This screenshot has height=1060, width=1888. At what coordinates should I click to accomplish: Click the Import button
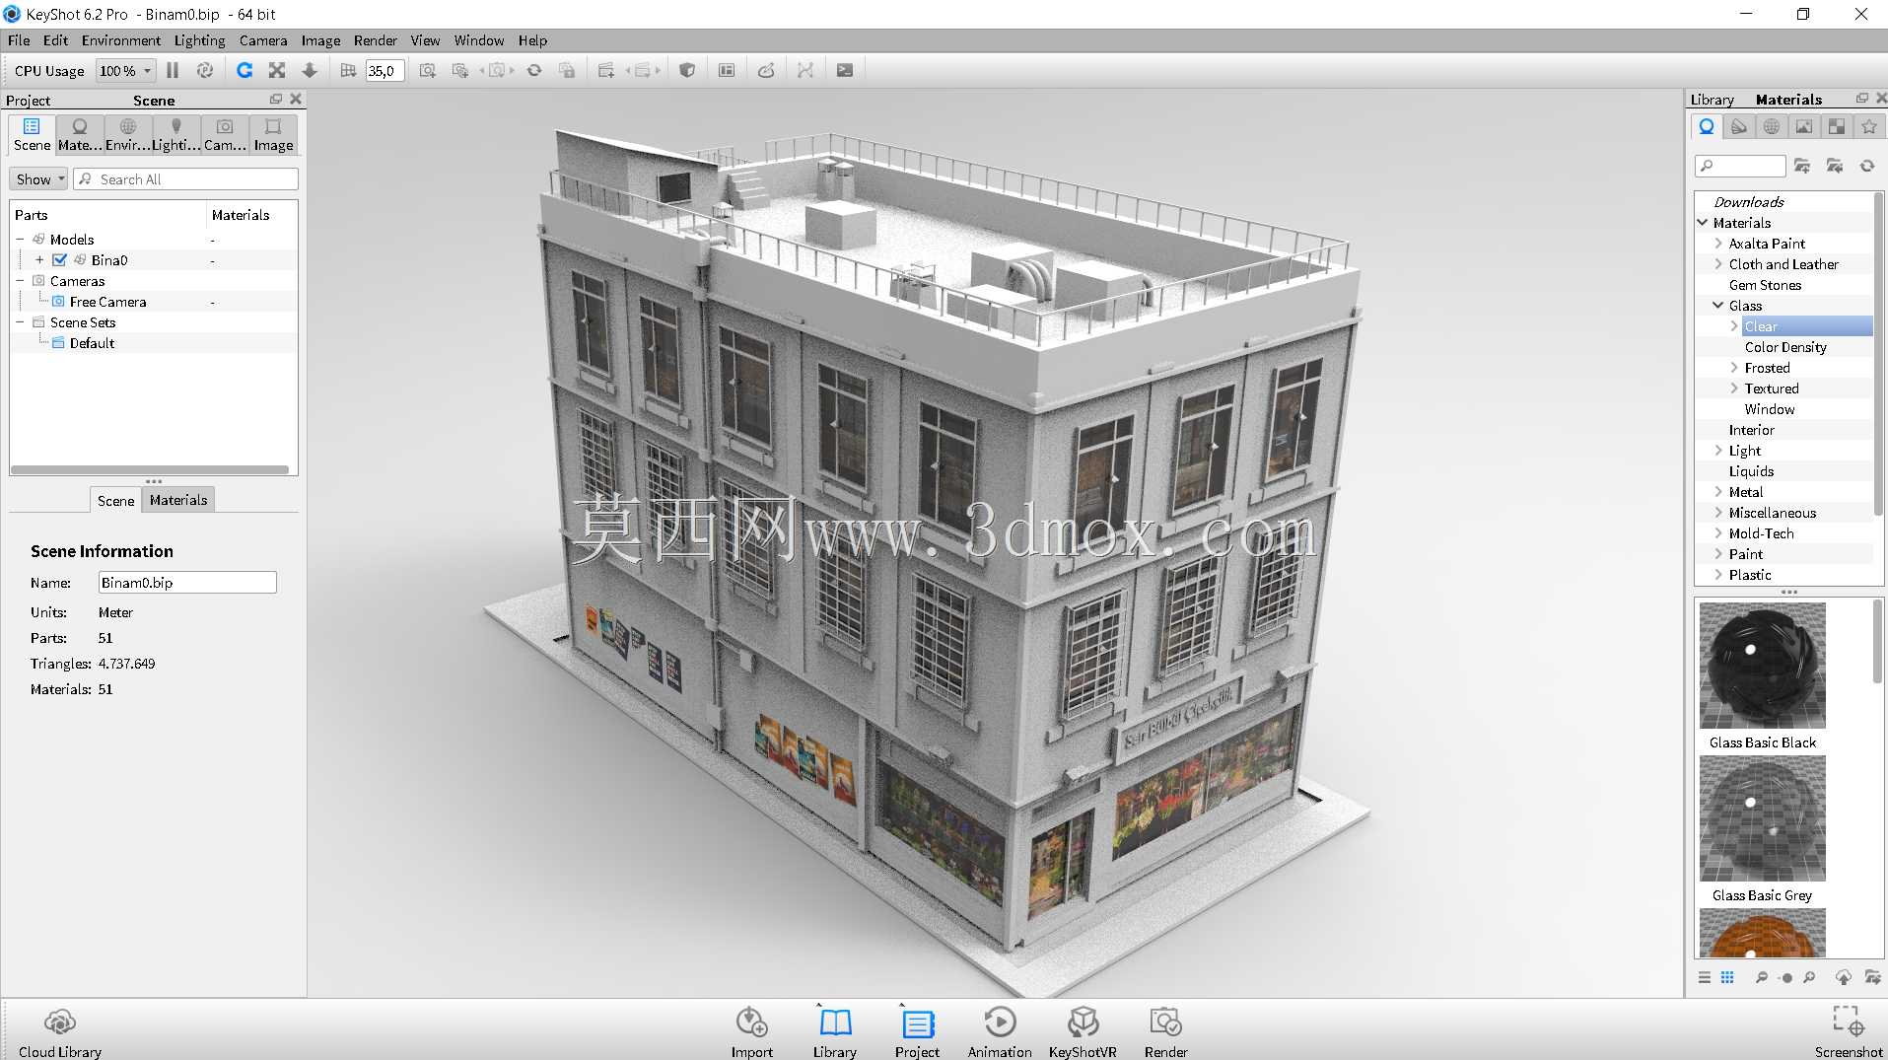[751, 1031]
